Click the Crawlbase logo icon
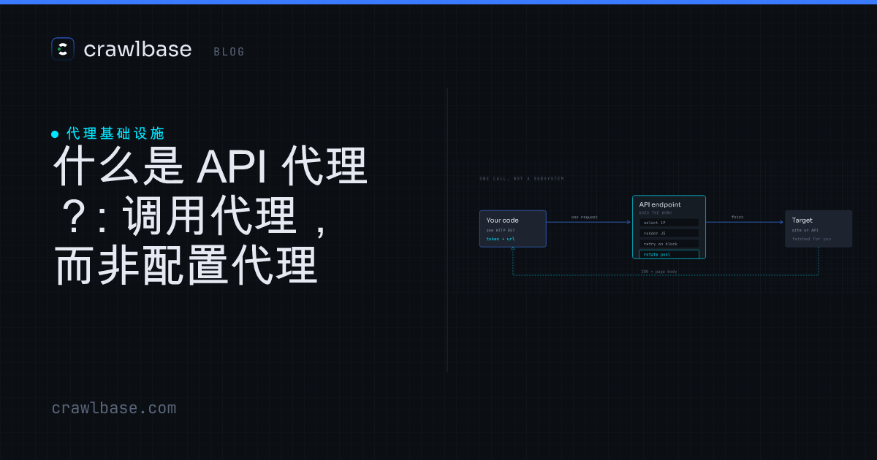Screen dimensions: 877x460 (x=63, y=49)
